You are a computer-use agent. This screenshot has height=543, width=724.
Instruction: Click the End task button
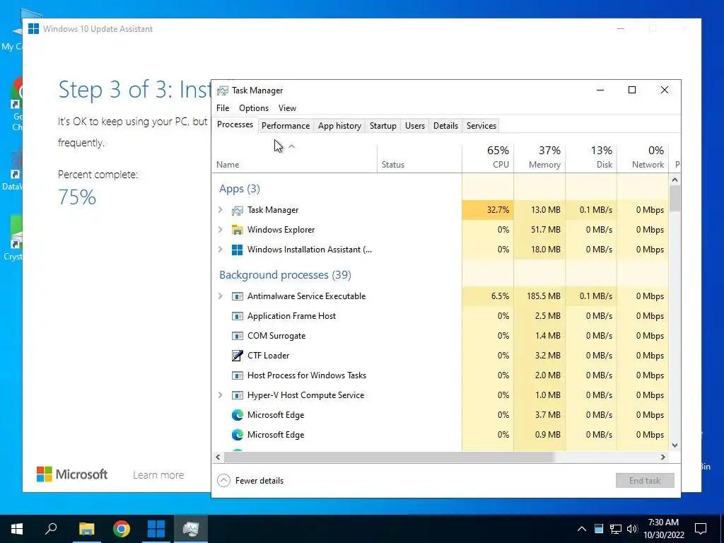click(645, 481)
